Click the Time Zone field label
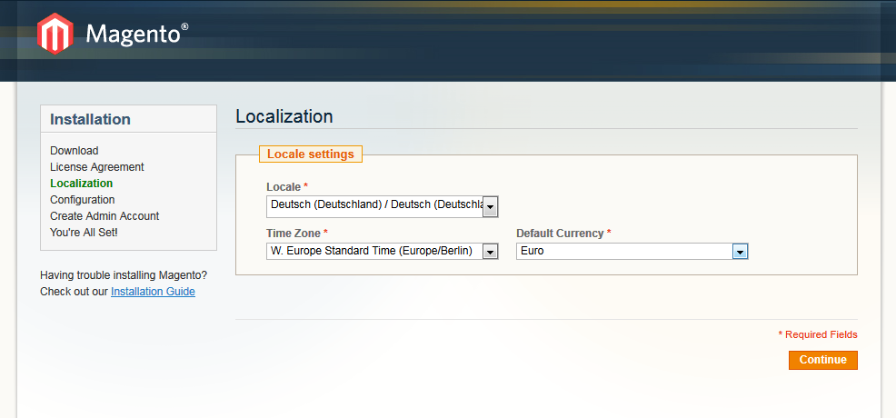Viewport: 896px width, 418px height. 297,233
